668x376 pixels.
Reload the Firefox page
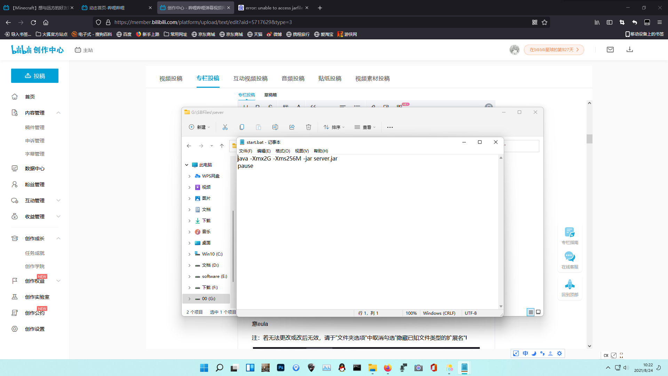(x=33, y=22)
